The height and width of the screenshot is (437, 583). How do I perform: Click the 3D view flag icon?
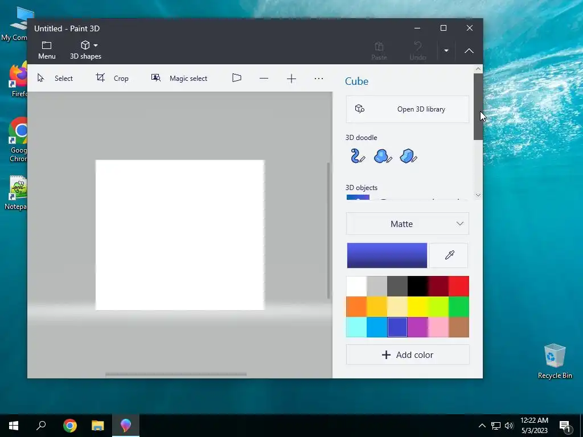[237, 78]
